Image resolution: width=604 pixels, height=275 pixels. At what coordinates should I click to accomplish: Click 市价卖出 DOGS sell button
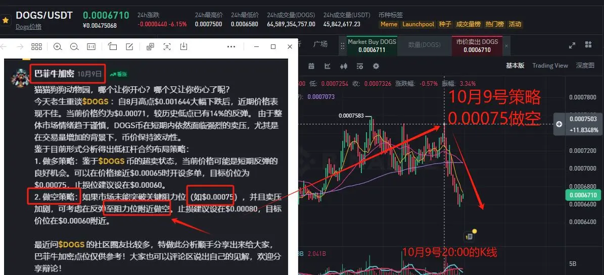[477, 45]
